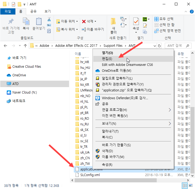Select 네트워크 in navigation pane

point(16,101)
